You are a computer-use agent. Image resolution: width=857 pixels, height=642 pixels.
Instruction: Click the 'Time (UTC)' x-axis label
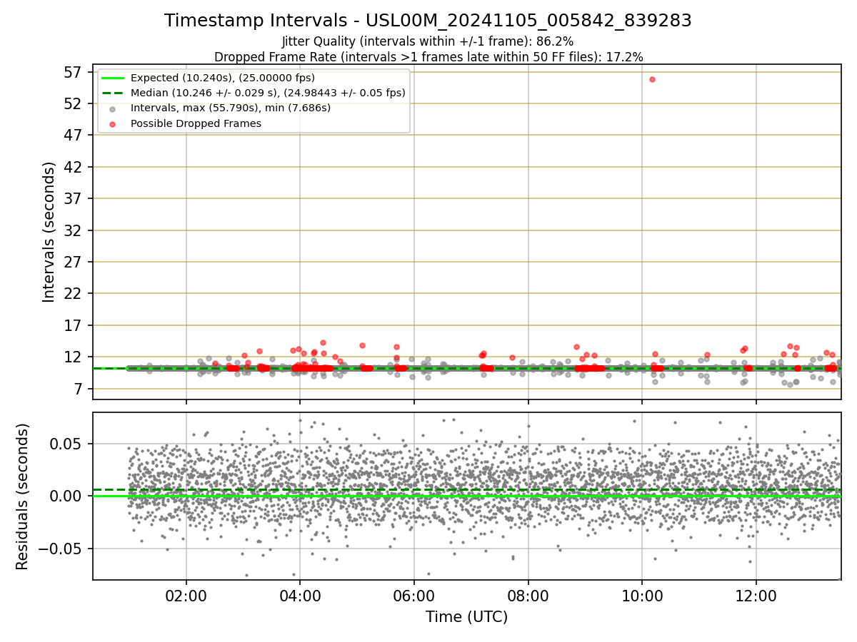(466, 617)
